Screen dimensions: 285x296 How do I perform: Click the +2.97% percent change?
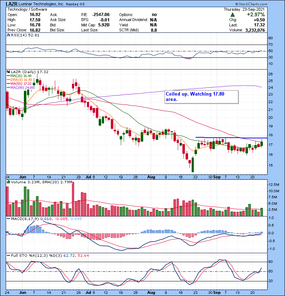pos(256,15)
